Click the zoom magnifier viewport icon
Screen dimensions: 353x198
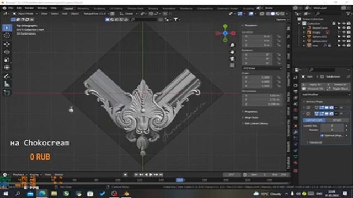[232, 45]
